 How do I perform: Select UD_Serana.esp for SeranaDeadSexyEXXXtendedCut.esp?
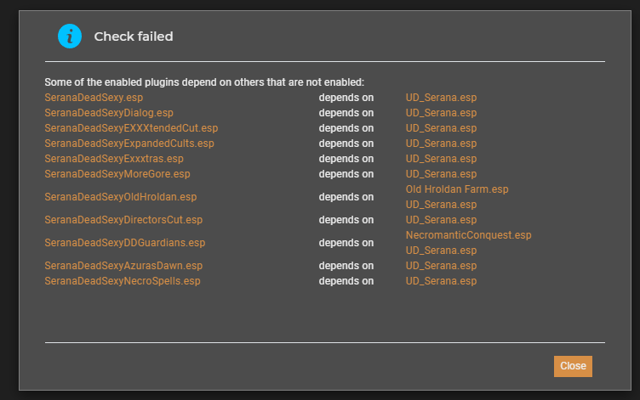[441, 128]
